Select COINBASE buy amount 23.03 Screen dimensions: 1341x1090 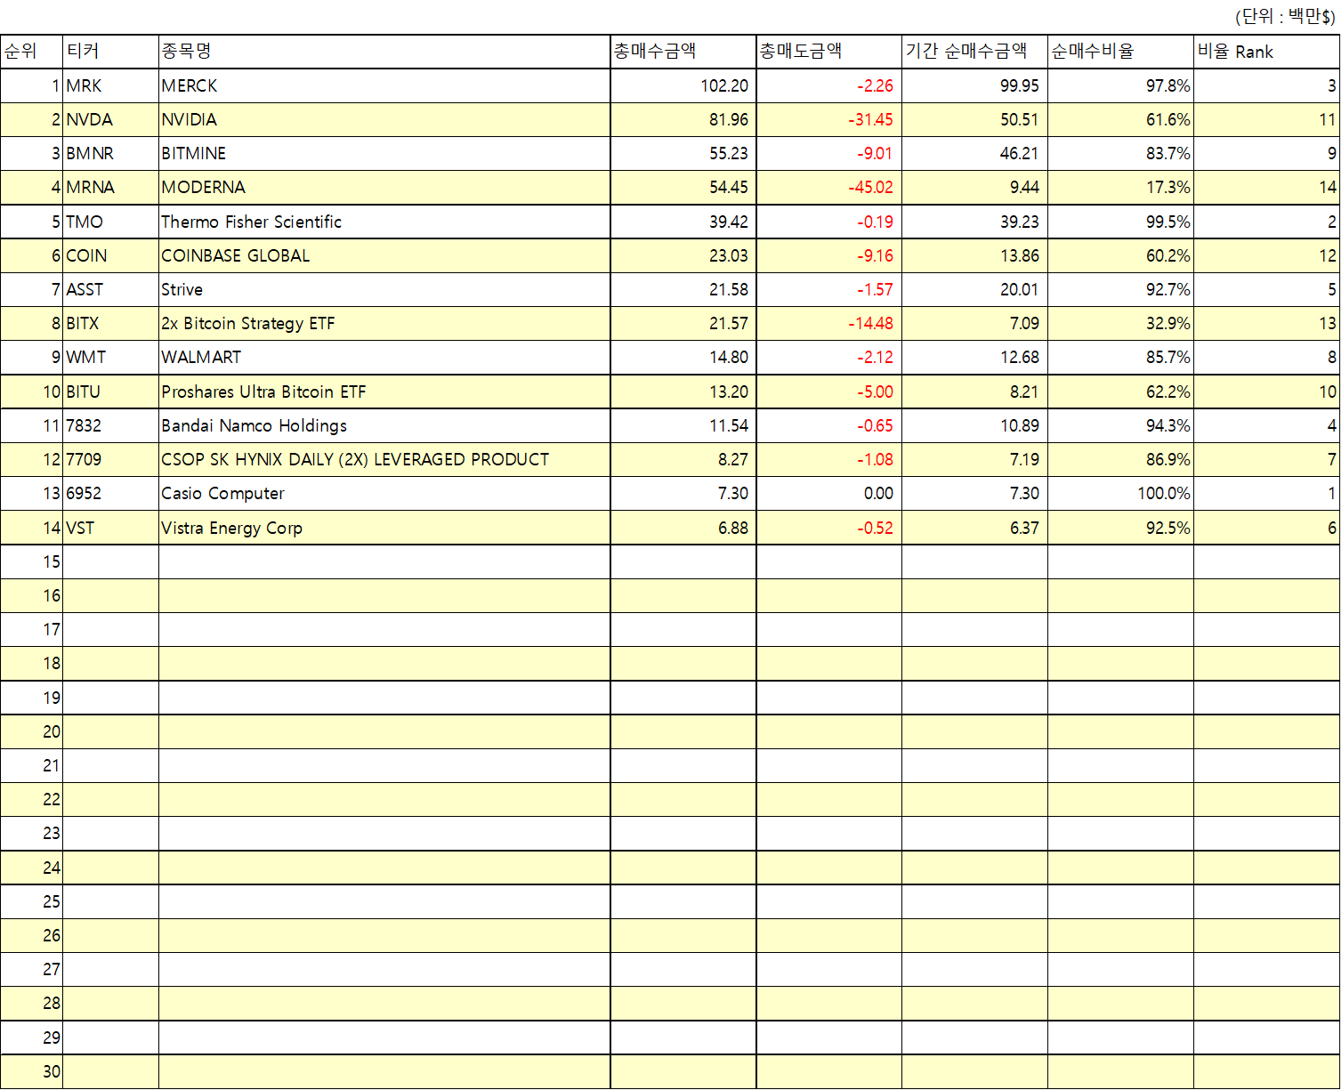[x=683, y=255]
